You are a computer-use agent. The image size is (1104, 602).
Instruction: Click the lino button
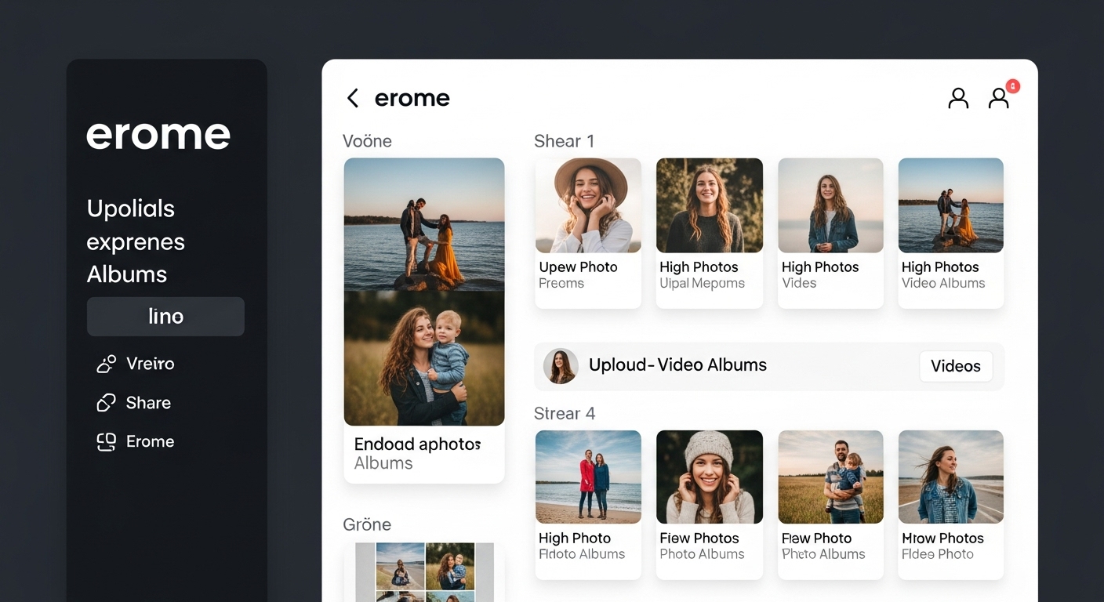coord(165,317)
